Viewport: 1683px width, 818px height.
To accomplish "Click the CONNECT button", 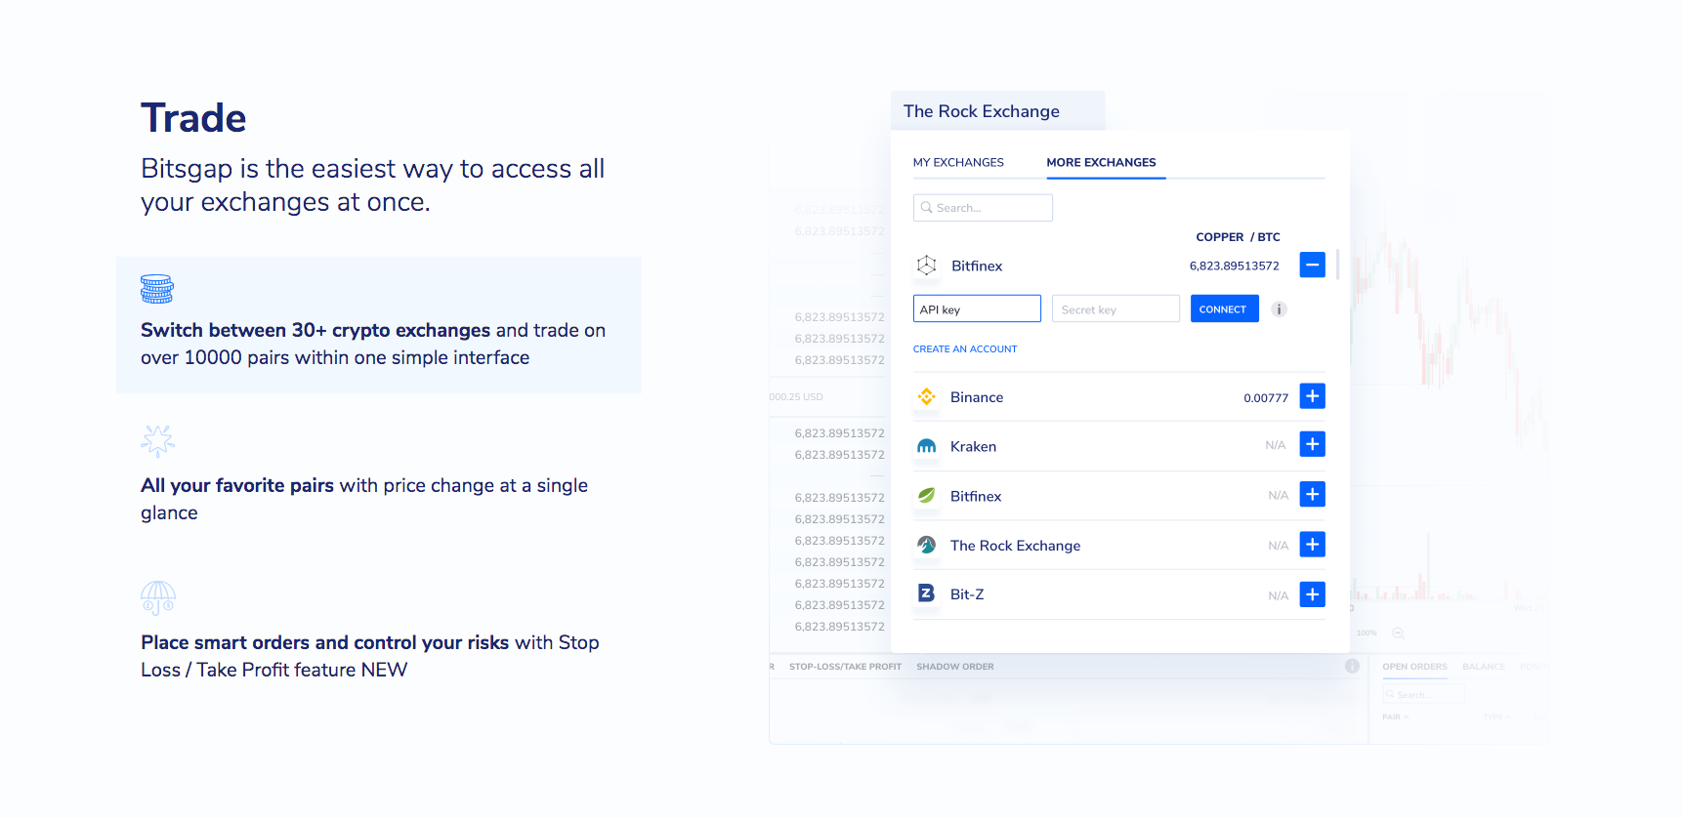I will click(x=1224, y=308).
